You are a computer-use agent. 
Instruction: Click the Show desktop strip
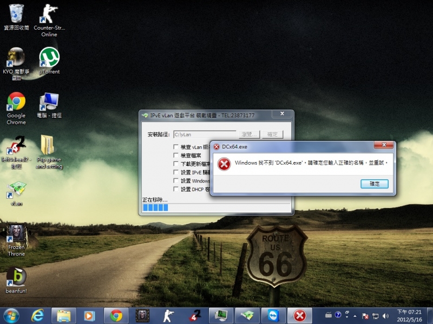[430, 316]
